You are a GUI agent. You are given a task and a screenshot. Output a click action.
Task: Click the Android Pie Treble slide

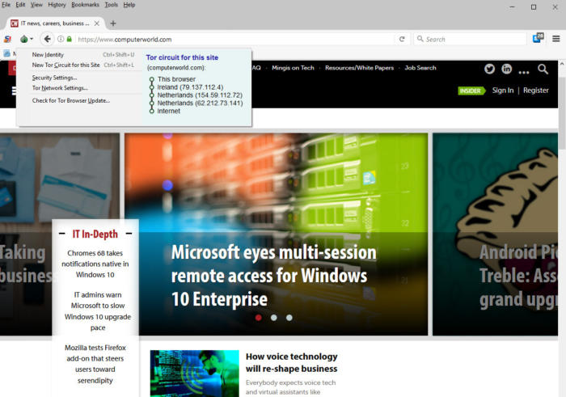[495, 234]
